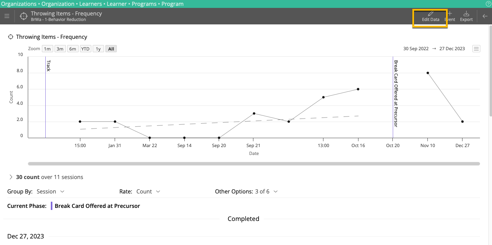Image resolution: width=492 pixels, height=245 pixels.
Task: Open the Group By Session dropdown
Action: 50,191
